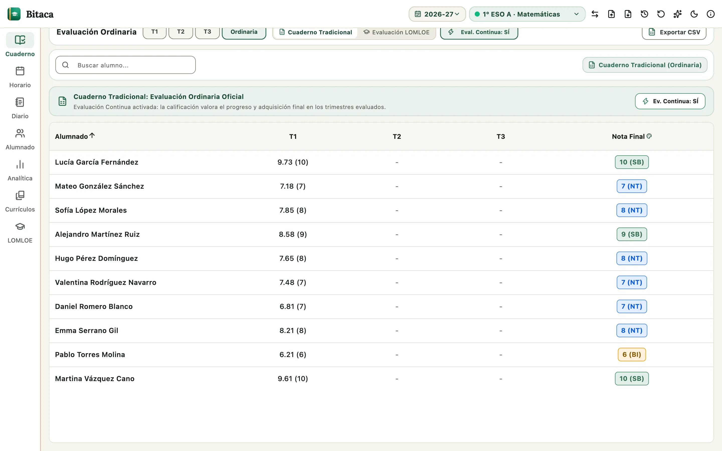The height and width of the screenshot is (451, 722).
Task: Select student Martina Vázquez Cano
Action: (95, 379)
